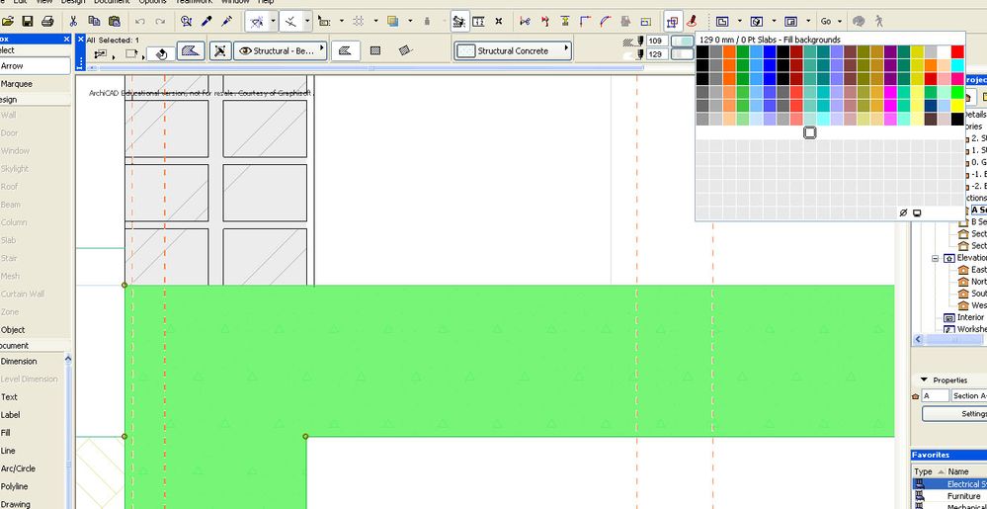
Task: Toggle the highlighted selection button left of stamp
Action: click(672, 22)
